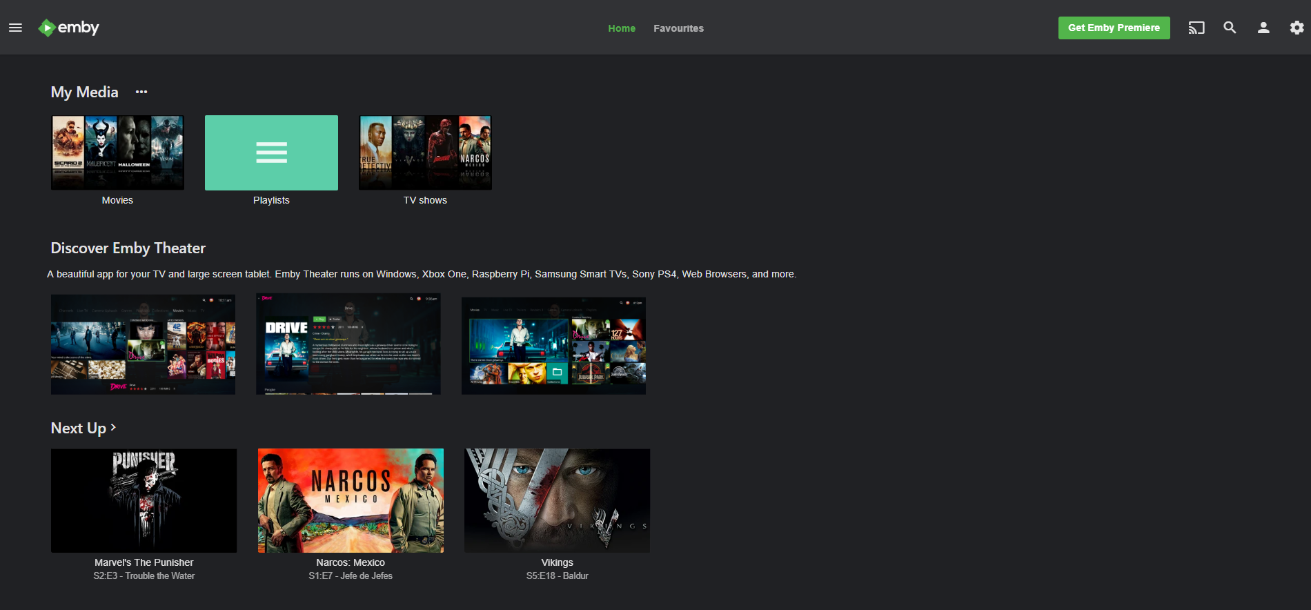Click Get Emby Premiere button
Image resolution: width=1311 pixels, height=610 pixels.
coord(1114,28)
